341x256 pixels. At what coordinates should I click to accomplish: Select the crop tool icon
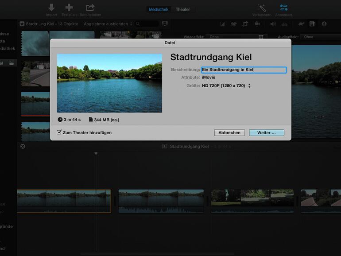pos(245,24)
